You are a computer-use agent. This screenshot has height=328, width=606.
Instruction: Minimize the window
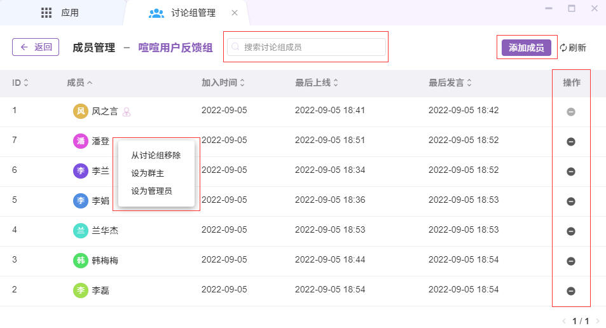coord(548,8)
